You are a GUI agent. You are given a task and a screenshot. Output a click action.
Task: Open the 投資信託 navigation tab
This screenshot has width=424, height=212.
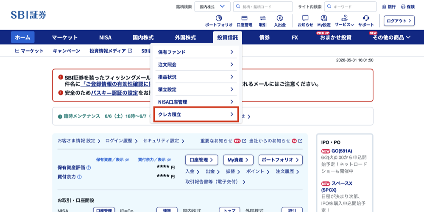click(227, 37)
